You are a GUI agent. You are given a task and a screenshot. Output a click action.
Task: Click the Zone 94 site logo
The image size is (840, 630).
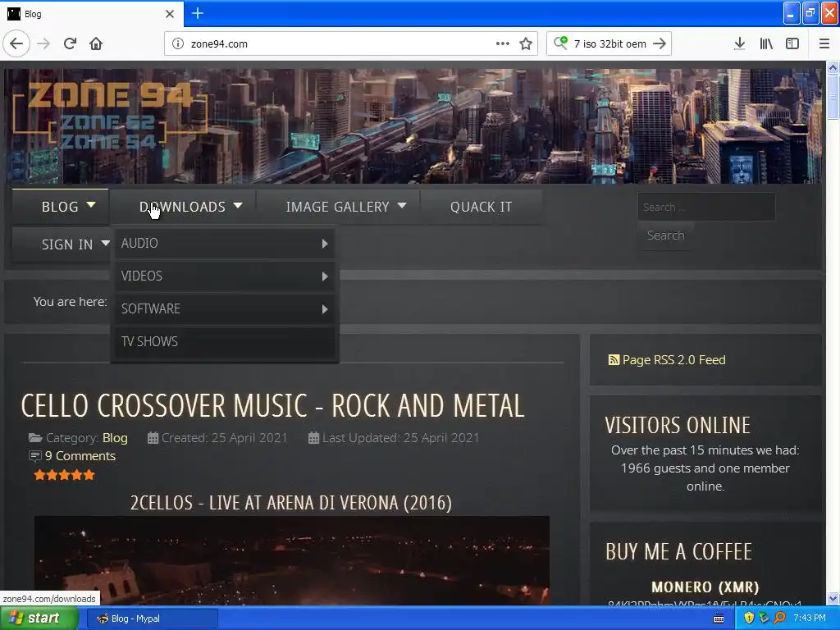tap(110, 115)
